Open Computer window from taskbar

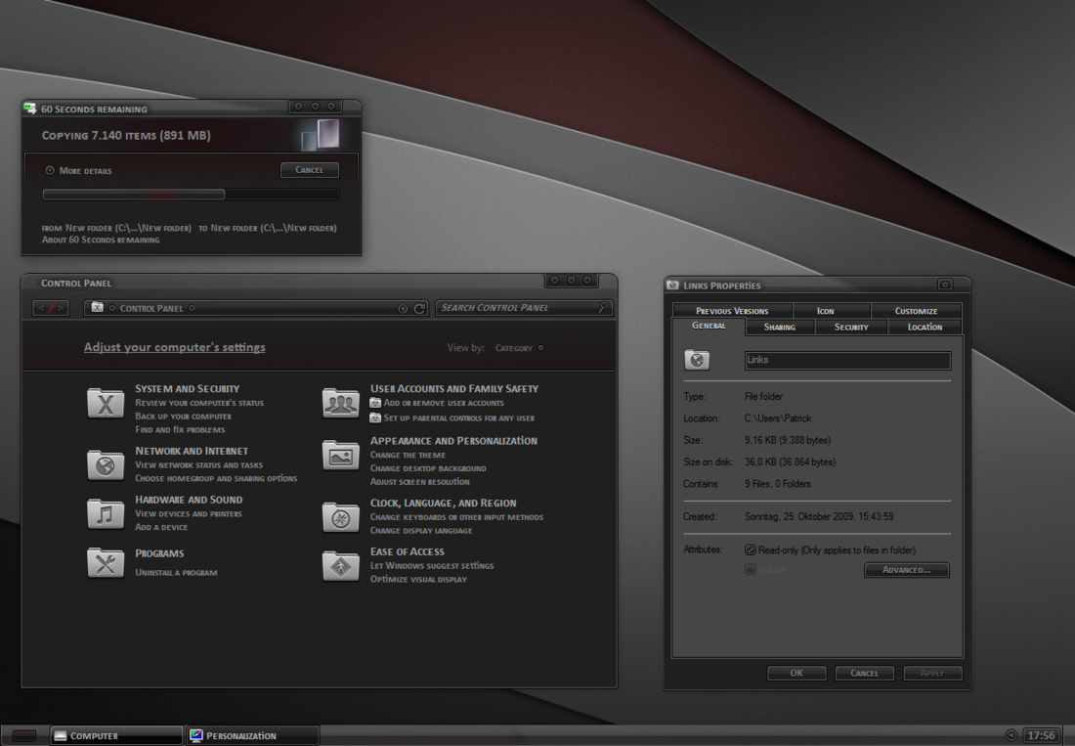coord(116,735)
